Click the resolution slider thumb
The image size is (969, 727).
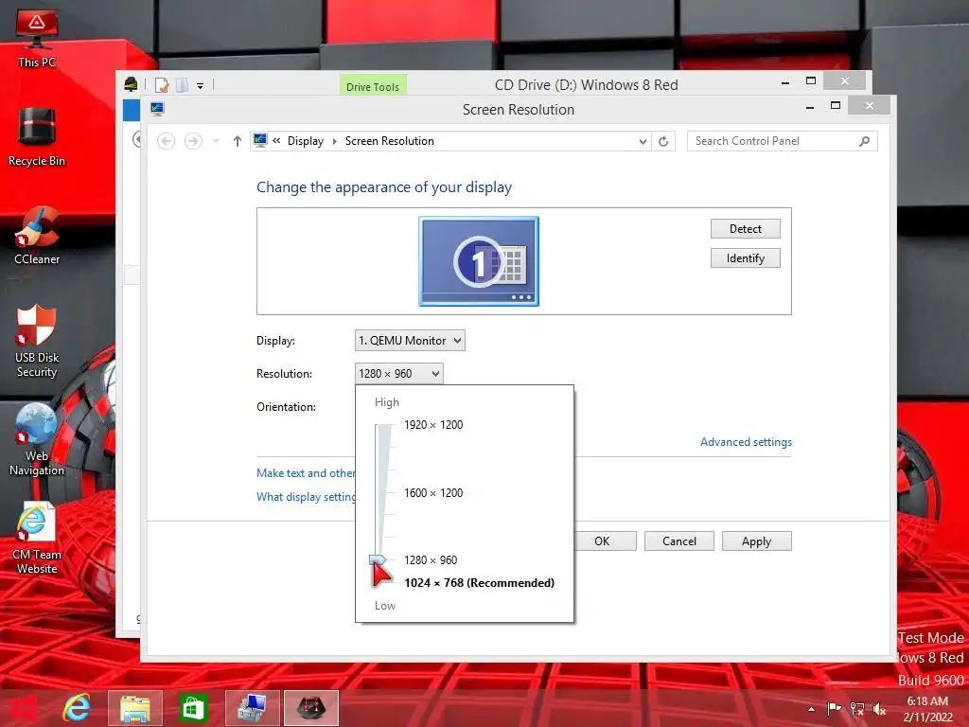click(378, 560)
